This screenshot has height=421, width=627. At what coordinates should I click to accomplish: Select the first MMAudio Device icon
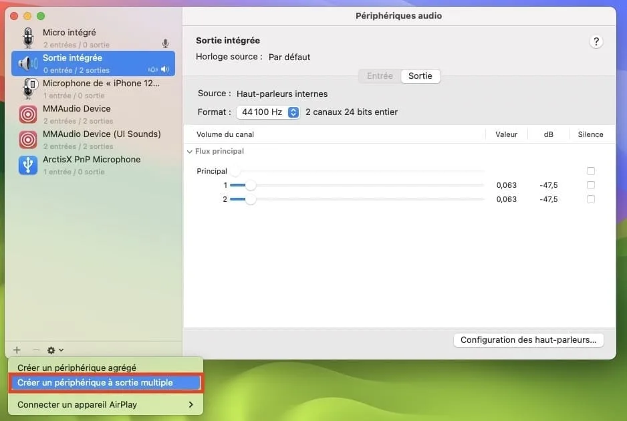(27, 114)
